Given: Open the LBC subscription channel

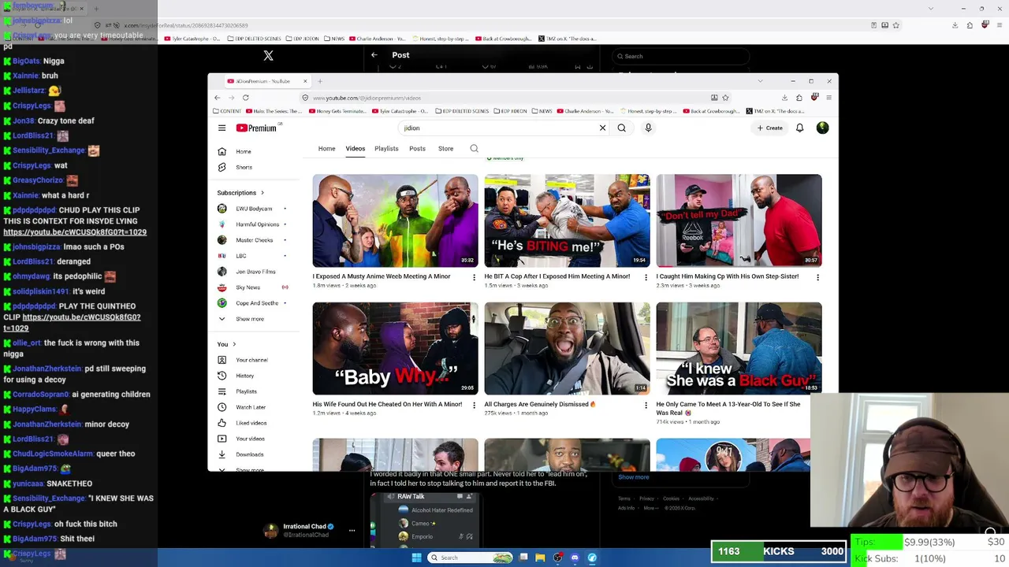Looking at the screenshot, I should pos(241,256).
